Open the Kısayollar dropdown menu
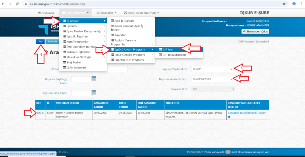Image resolution: width=305 pixels, height=157 pixels. coord(106,13)
